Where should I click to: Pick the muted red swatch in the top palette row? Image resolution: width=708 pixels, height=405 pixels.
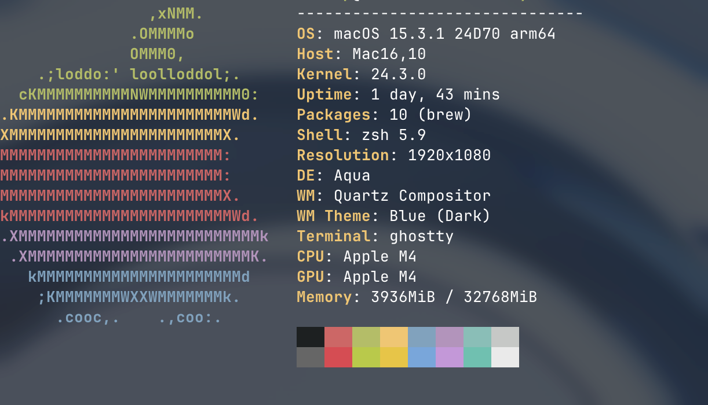[x=338, y=337]
